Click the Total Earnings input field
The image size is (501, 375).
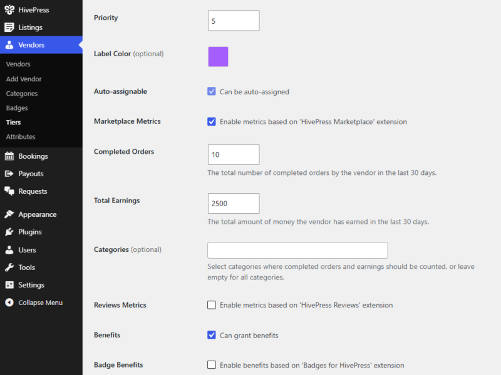(x=234, y=204)
